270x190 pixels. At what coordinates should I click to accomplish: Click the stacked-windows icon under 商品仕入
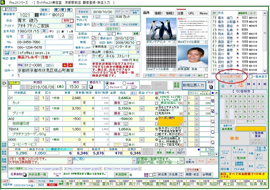(91, 87)
